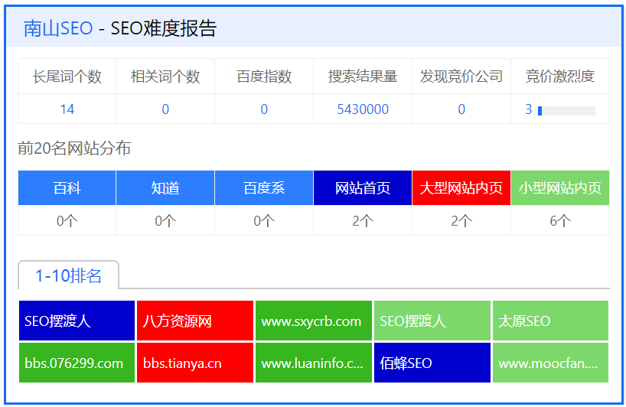Click the 搜索结果量 column header
The image size is (626, 407).
pyautogui.click(x=363, y=77)
